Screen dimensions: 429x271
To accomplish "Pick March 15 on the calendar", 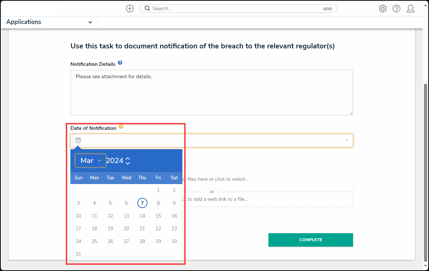I will [x=158, y=216].
